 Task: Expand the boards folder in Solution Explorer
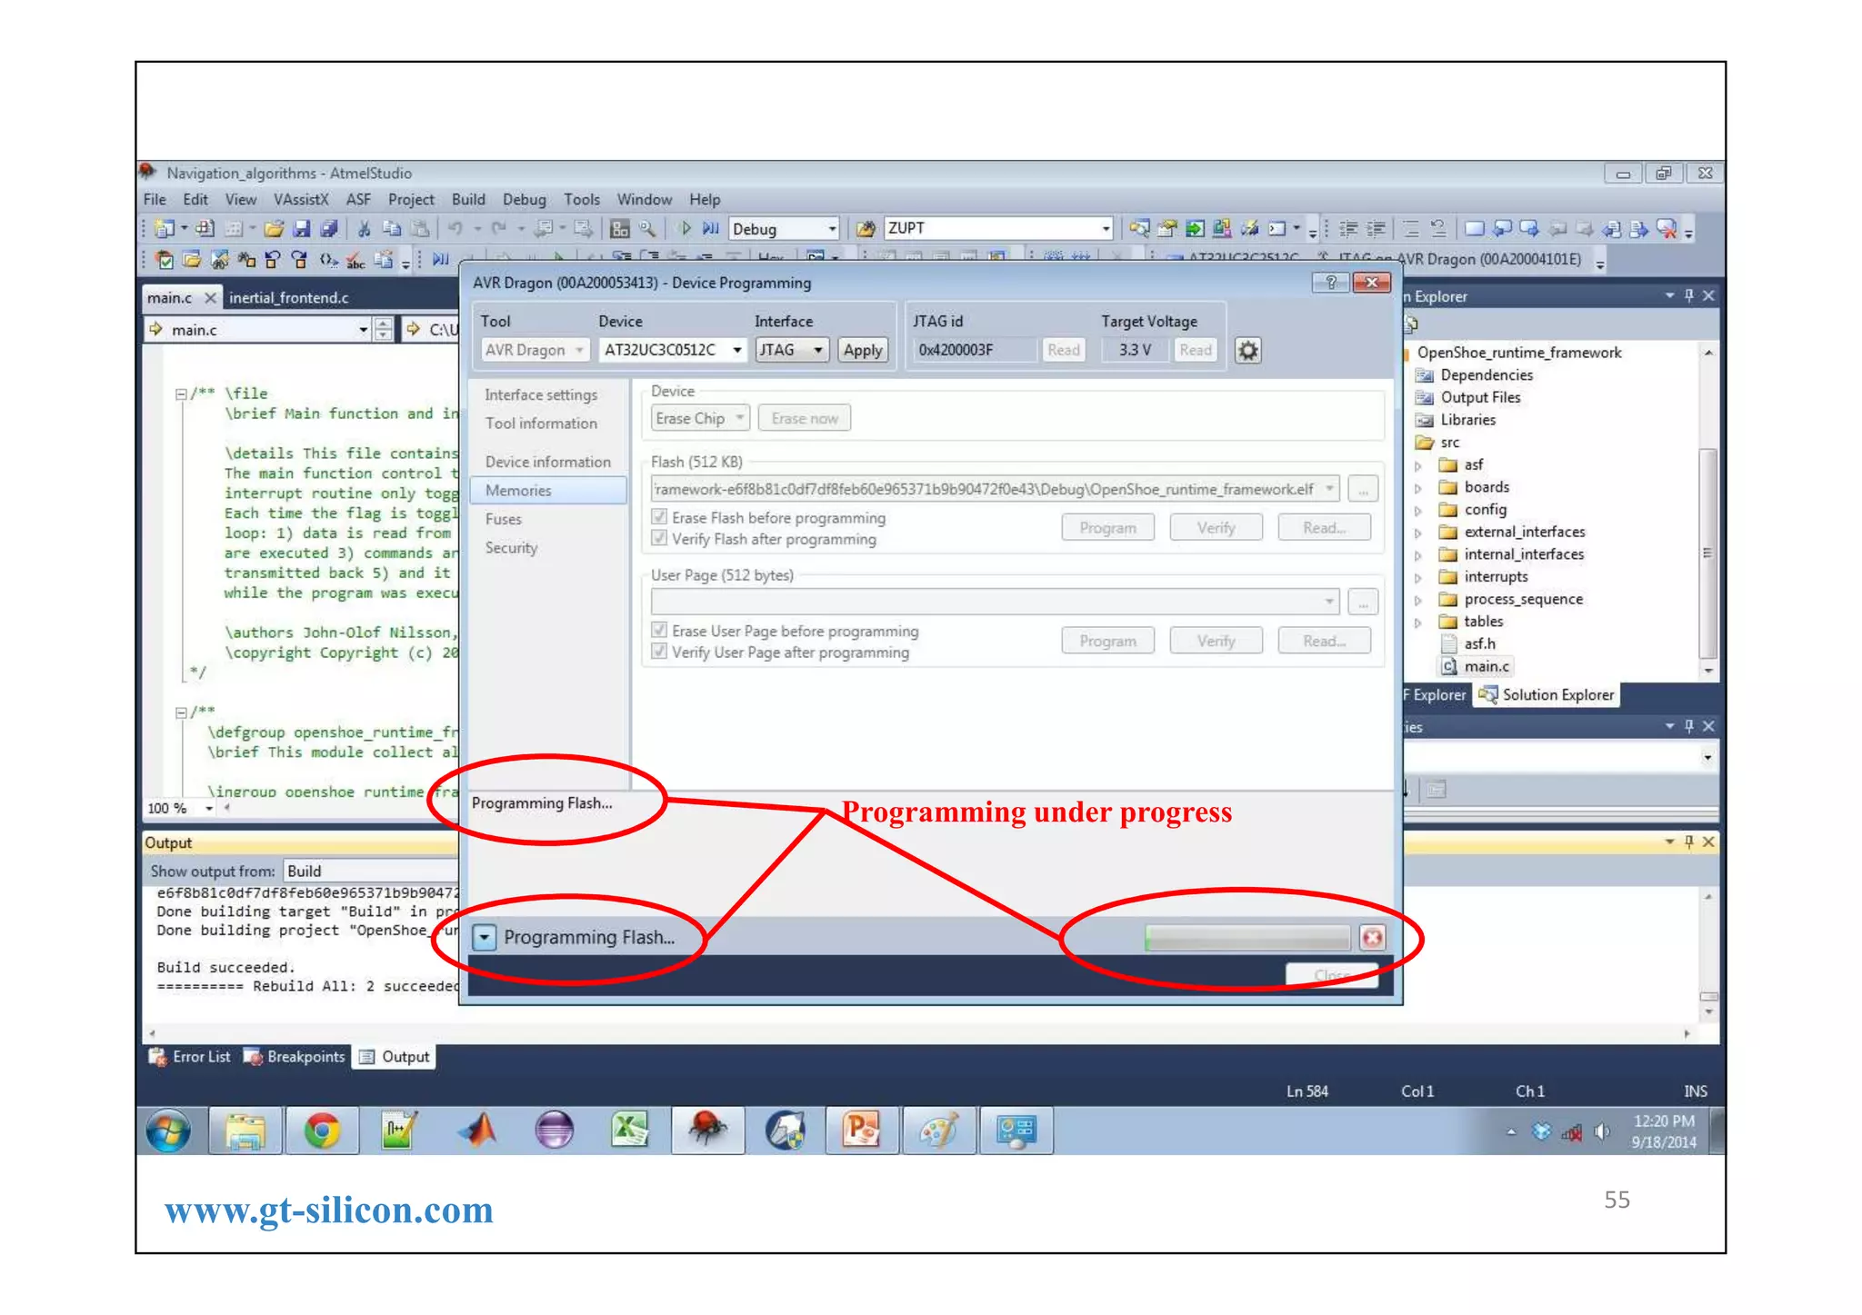(x=1417, y=488)
